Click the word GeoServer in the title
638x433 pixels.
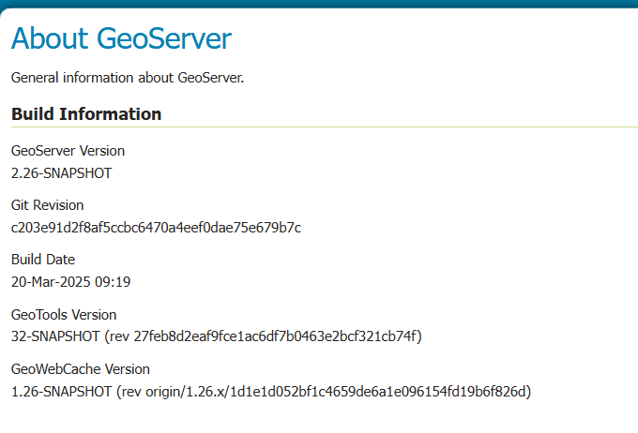164,38
